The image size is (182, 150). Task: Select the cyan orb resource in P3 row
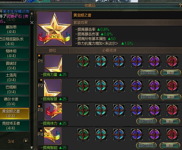pos(101,110)
